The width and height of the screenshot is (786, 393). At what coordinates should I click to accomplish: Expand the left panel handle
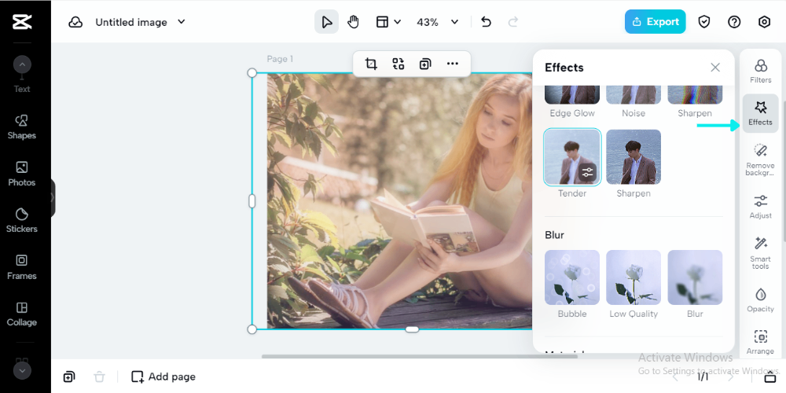point(53,197)
